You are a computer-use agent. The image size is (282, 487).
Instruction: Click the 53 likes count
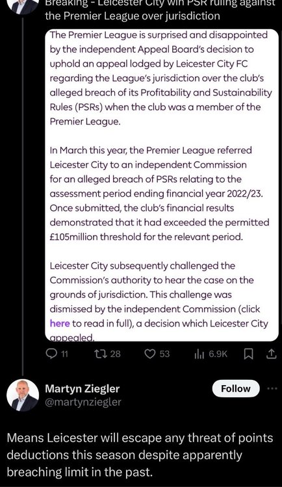164,354
